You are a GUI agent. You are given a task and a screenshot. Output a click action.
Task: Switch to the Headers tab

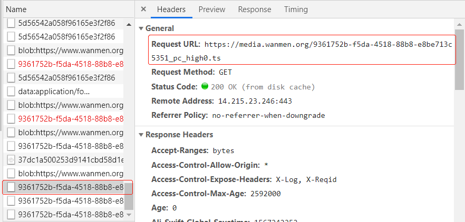(x=171, y=9)
